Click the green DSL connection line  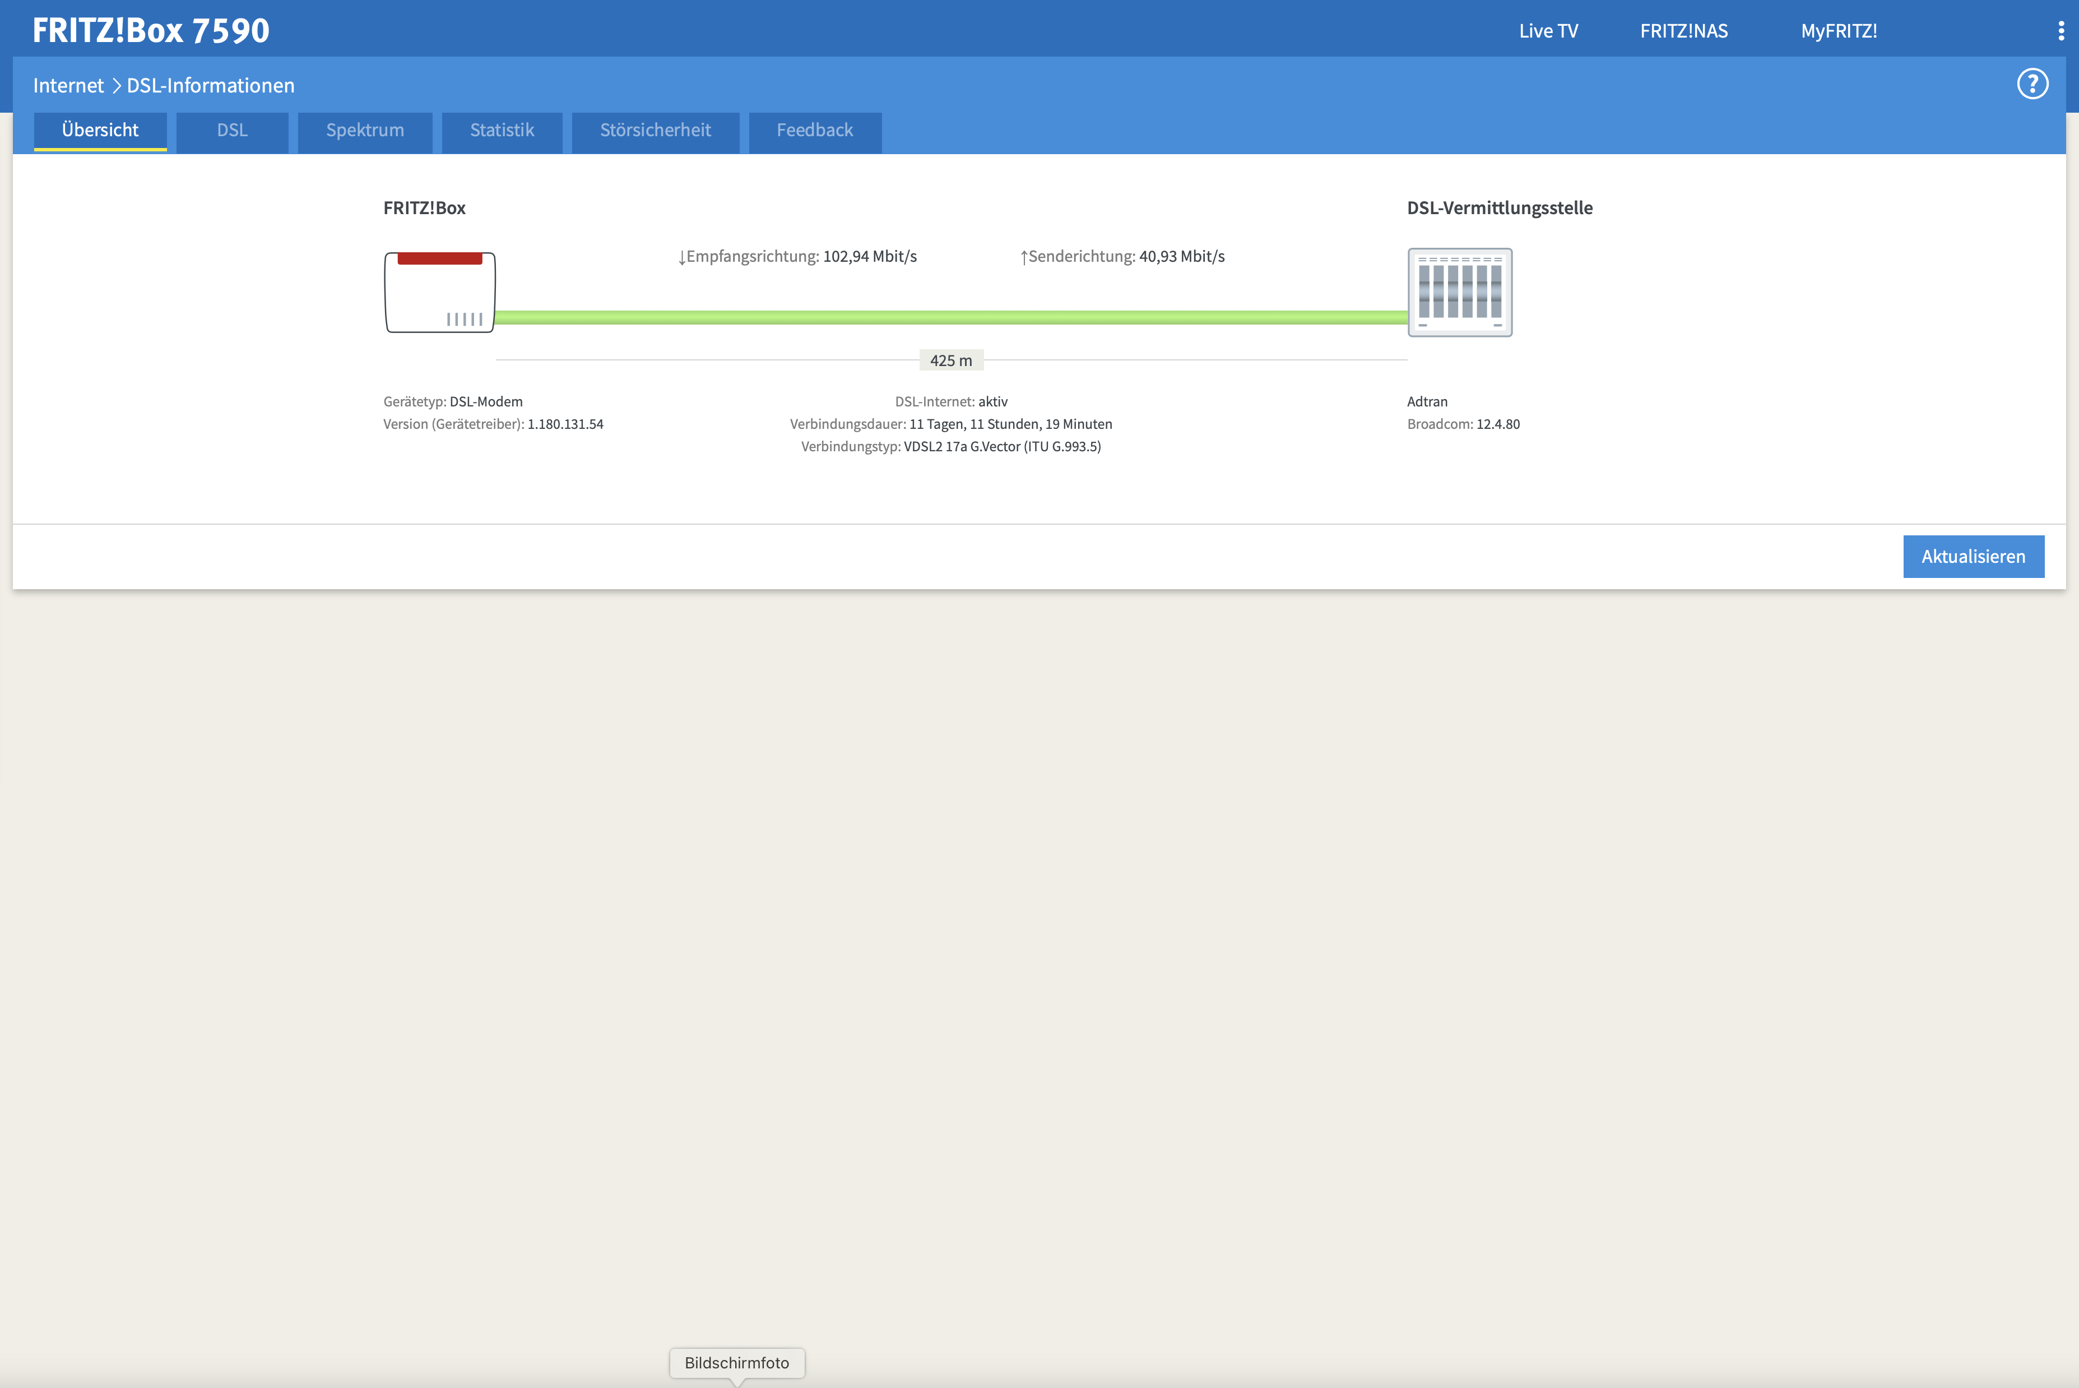[x=951, y=318]
